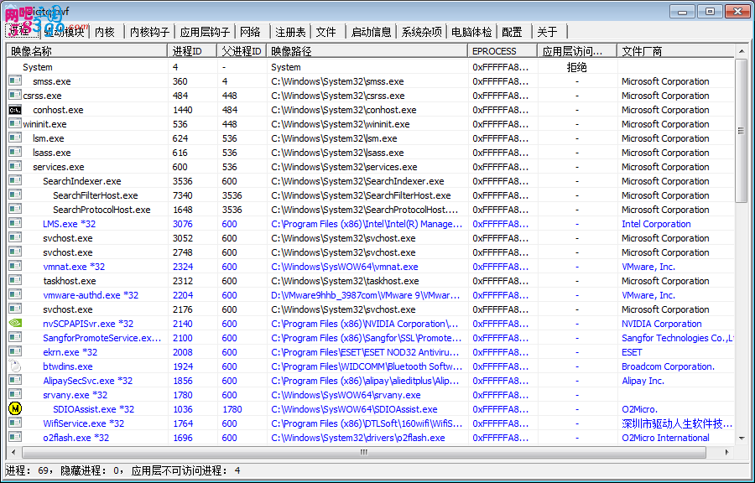Open the 关于 tab
755x483 pixels.
[x=547, y=32]
